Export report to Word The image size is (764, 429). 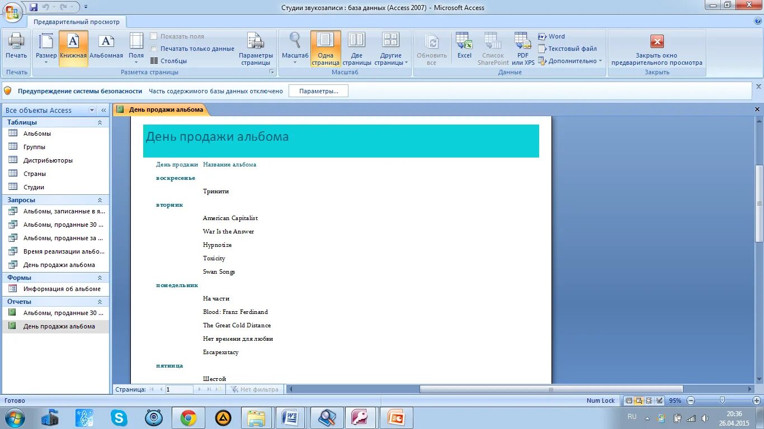(551, 36)
